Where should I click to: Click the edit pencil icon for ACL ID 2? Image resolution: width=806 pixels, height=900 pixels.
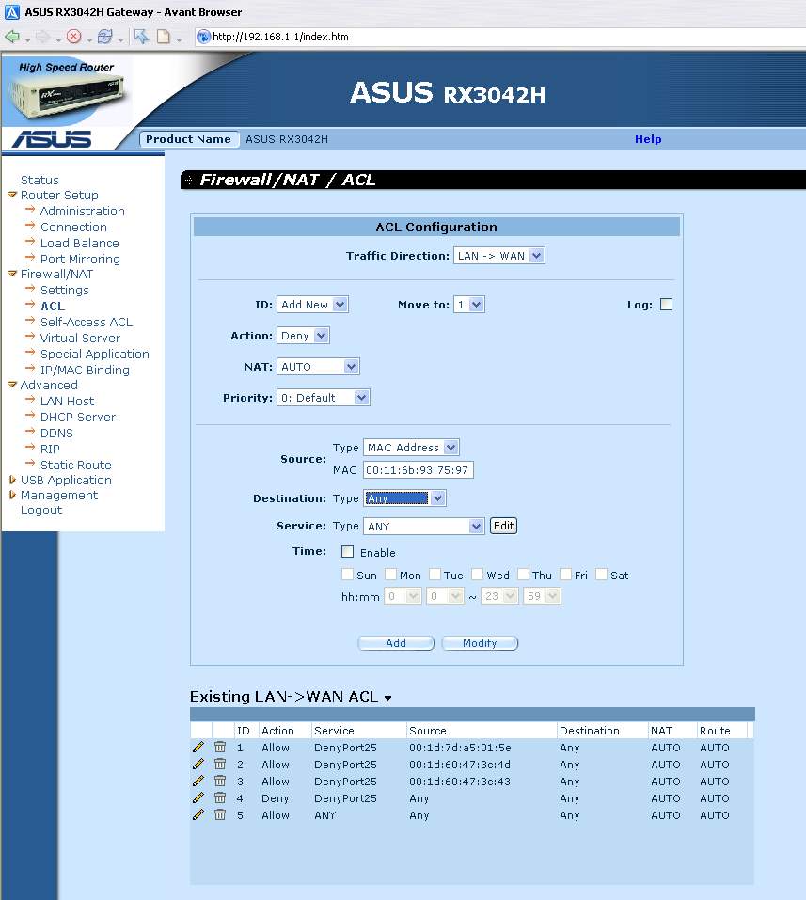(x=198, y=764)
